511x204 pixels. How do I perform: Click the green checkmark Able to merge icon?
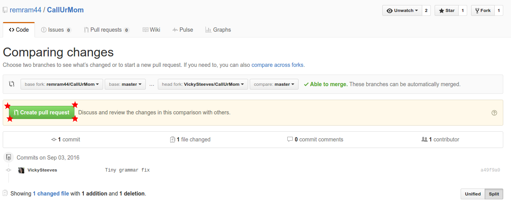point(306,84)
